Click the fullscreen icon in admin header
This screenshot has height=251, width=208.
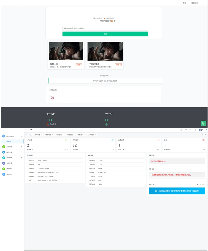coord(191,130)
